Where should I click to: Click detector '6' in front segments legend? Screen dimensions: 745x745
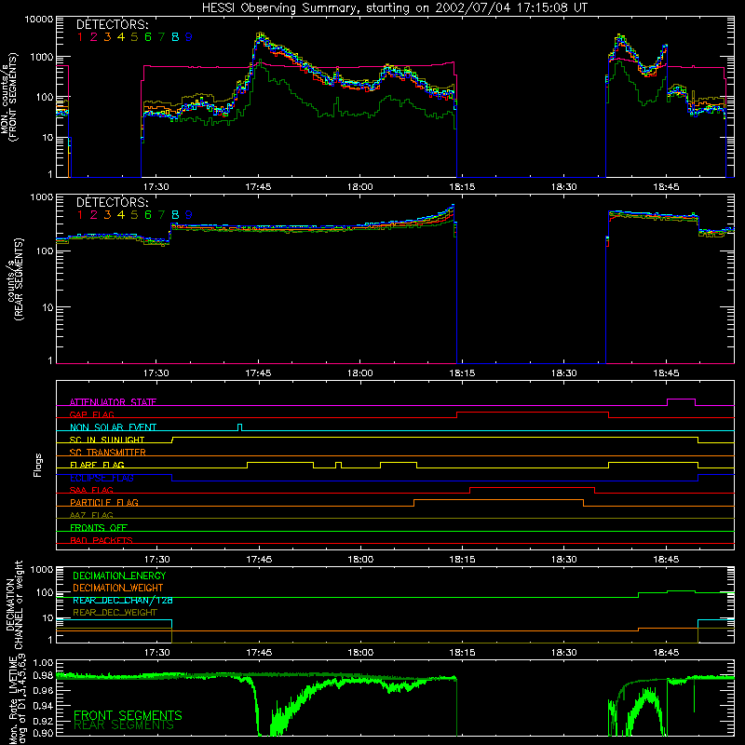point(148,36)
